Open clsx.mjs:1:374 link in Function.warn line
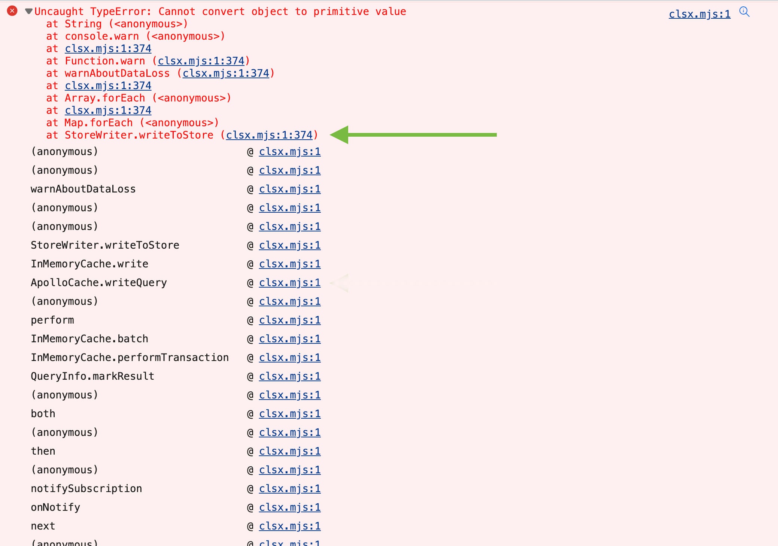 [x=201, y=61]
